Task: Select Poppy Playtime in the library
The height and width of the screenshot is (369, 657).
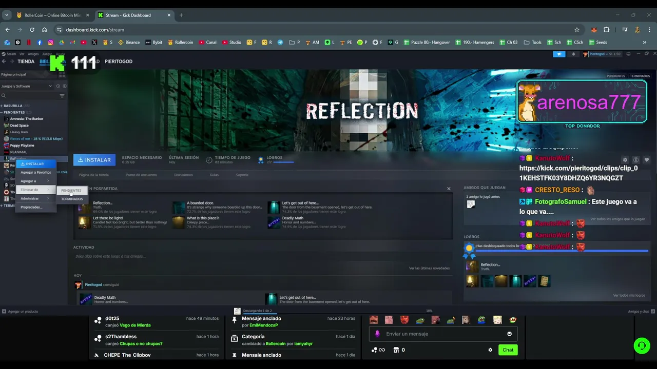Action: 22,146
